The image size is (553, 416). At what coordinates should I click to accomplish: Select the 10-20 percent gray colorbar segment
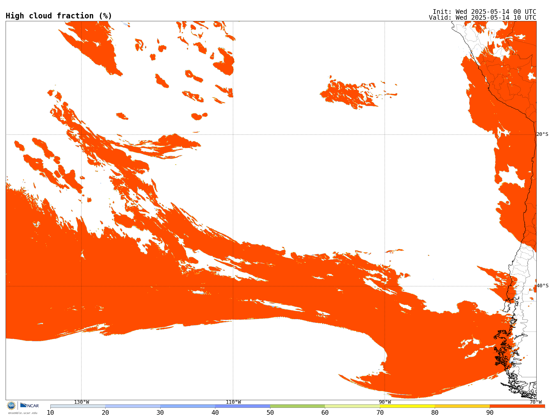click(x=78, y=406)
